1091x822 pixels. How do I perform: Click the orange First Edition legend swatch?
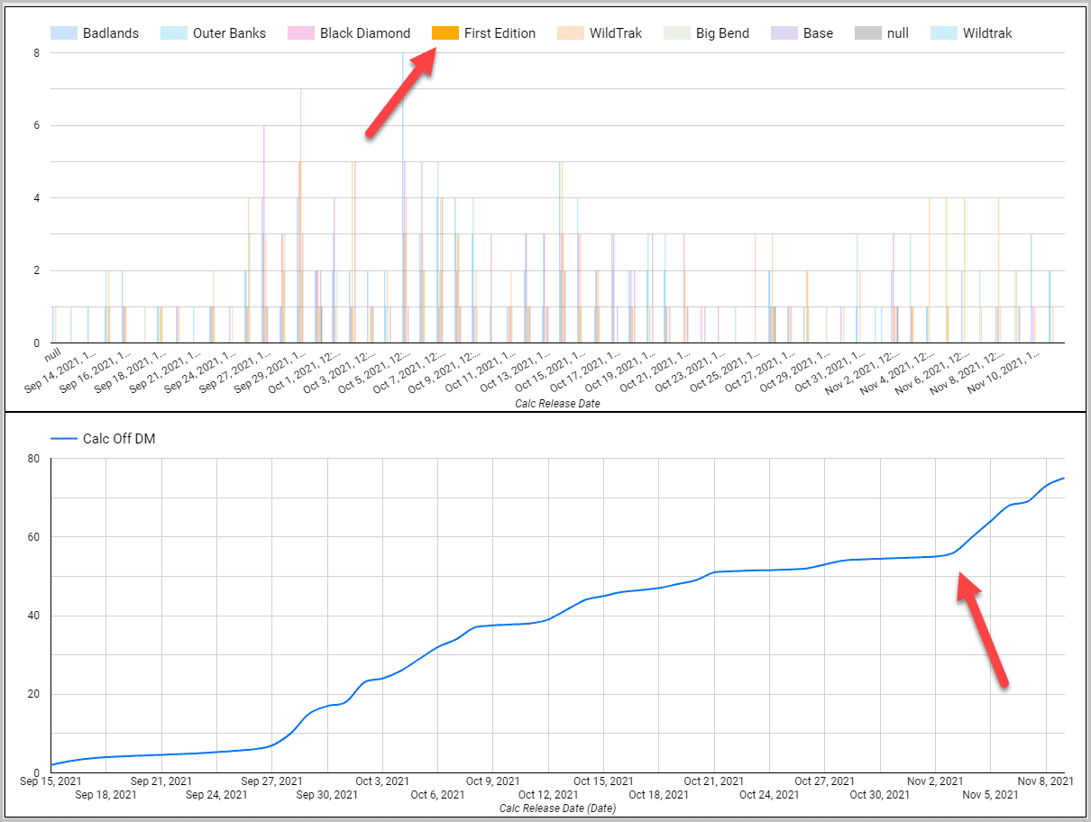coord(445,33)
